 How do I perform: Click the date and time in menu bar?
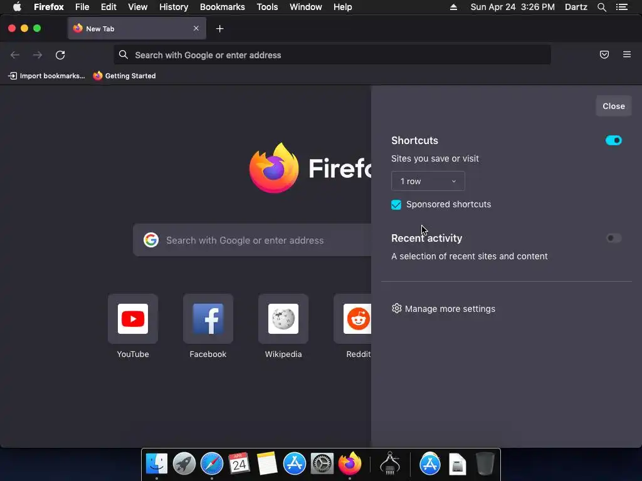coord(513,7)
